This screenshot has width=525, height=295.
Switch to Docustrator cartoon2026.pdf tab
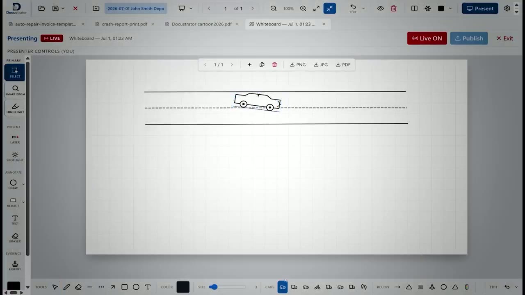click(x=202, y=24)
